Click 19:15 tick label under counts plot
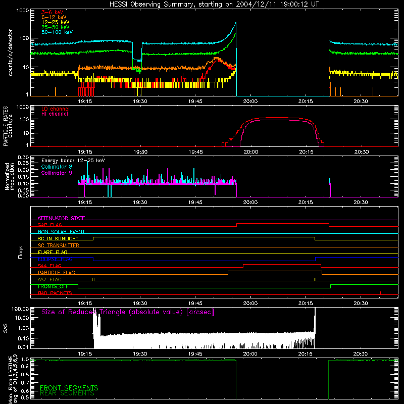The width and height of the screenshot is (404, 404). 85,102
